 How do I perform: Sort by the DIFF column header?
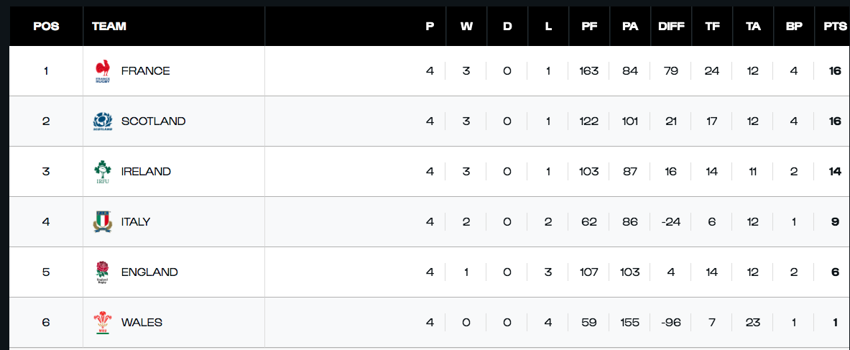pos(671,27)
